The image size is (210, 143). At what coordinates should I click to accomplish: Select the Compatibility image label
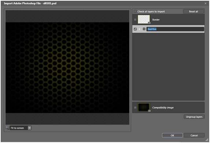tap(163, 107)
